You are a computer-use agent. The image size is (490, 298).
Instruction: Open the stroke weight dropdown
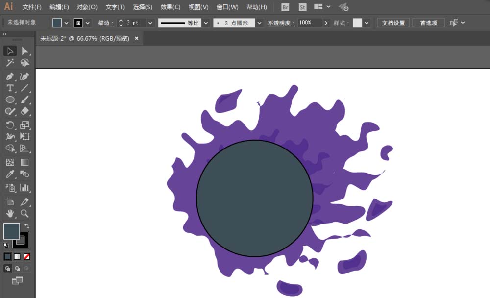pyautogui.click(x=150, y=23)
